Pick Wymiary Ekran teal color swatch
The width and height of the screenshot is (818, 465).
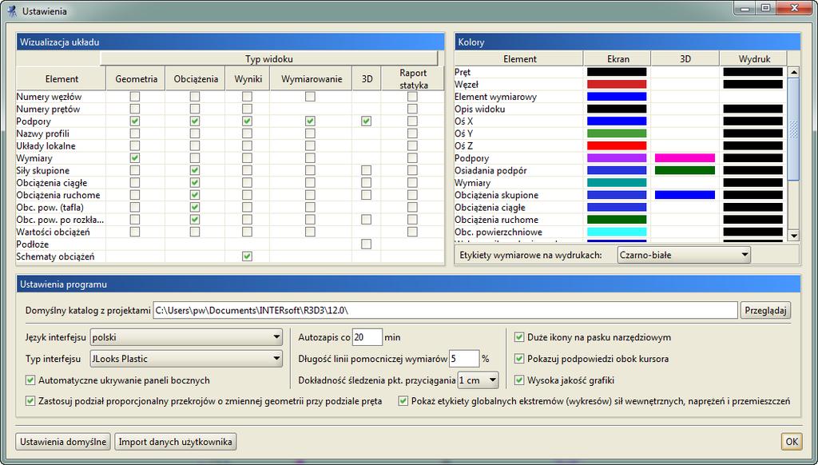[x=617, y=183]
